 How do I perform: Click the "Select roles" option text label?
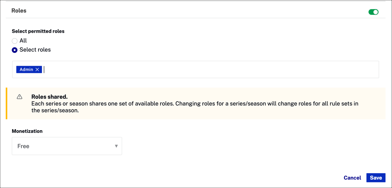click(x=35, y=50)
